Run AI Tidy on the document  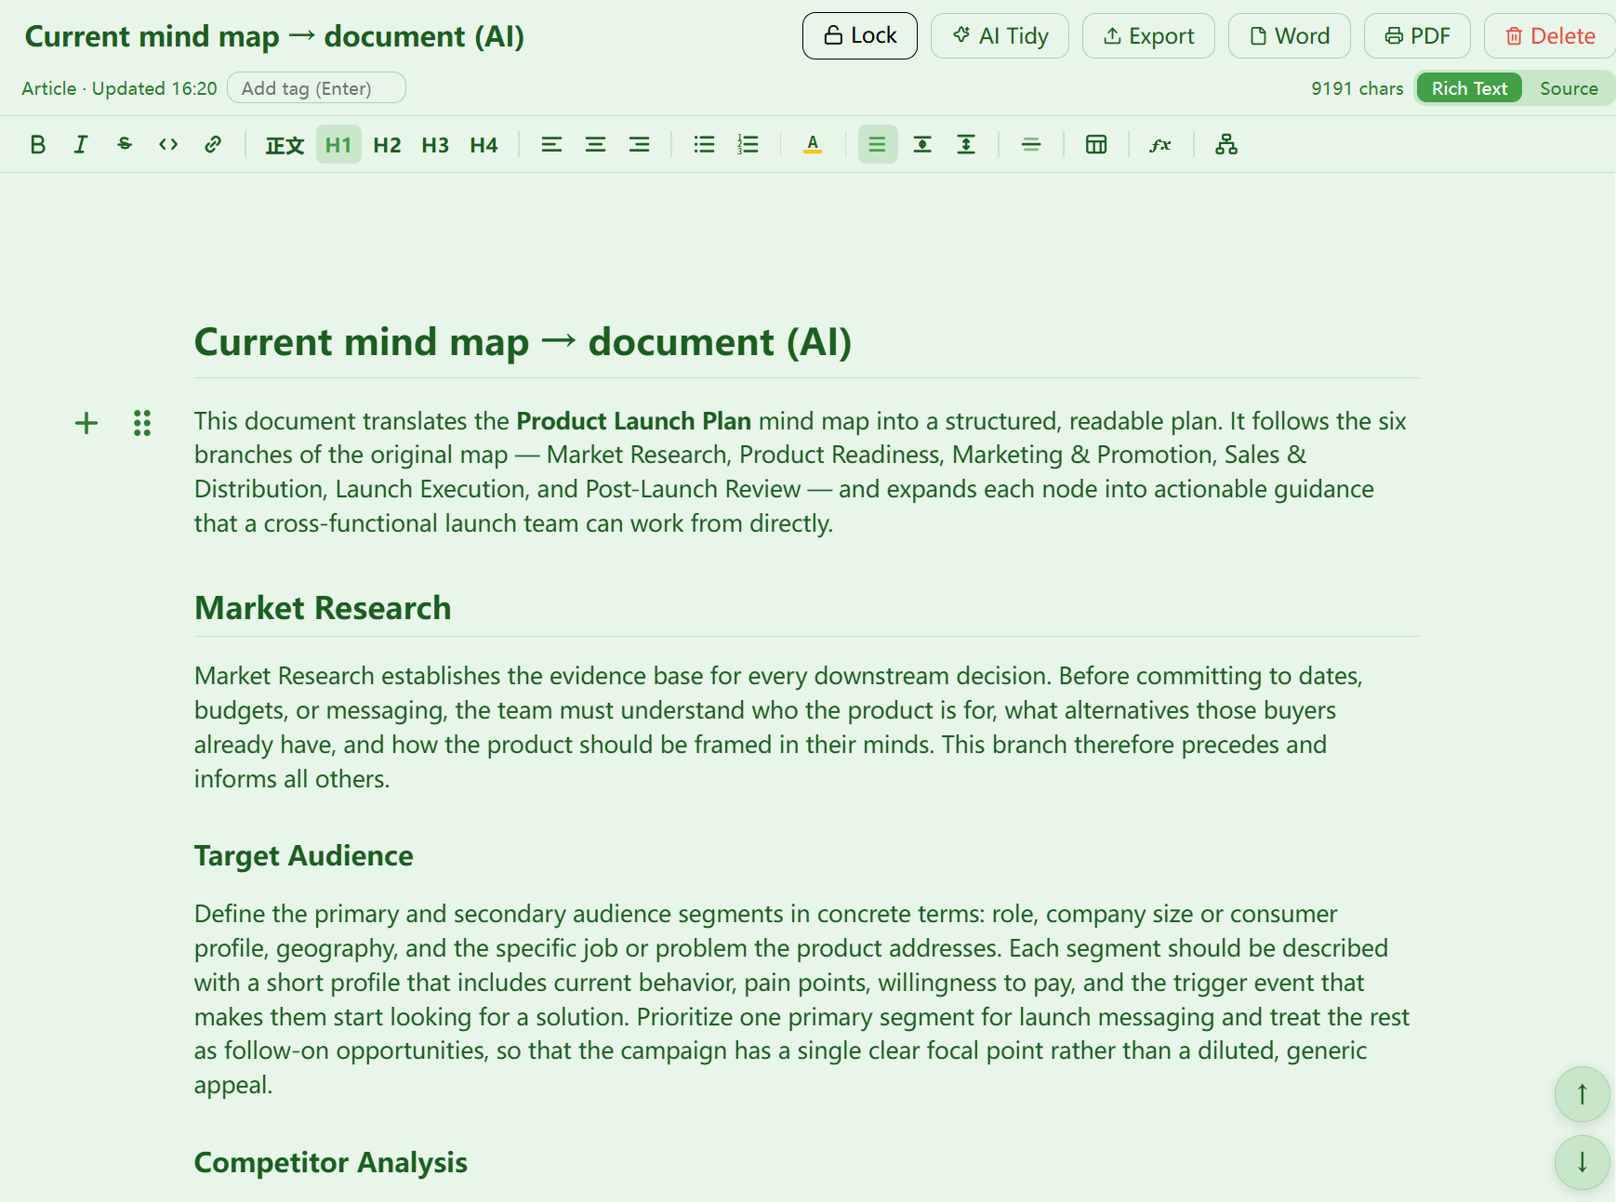point(1000,36)
